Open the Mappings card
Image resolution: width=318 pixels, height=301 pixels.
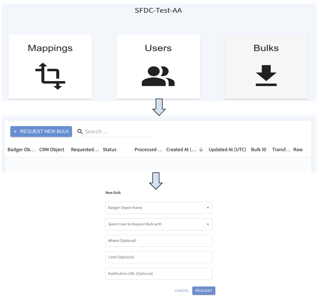(50, 67)
